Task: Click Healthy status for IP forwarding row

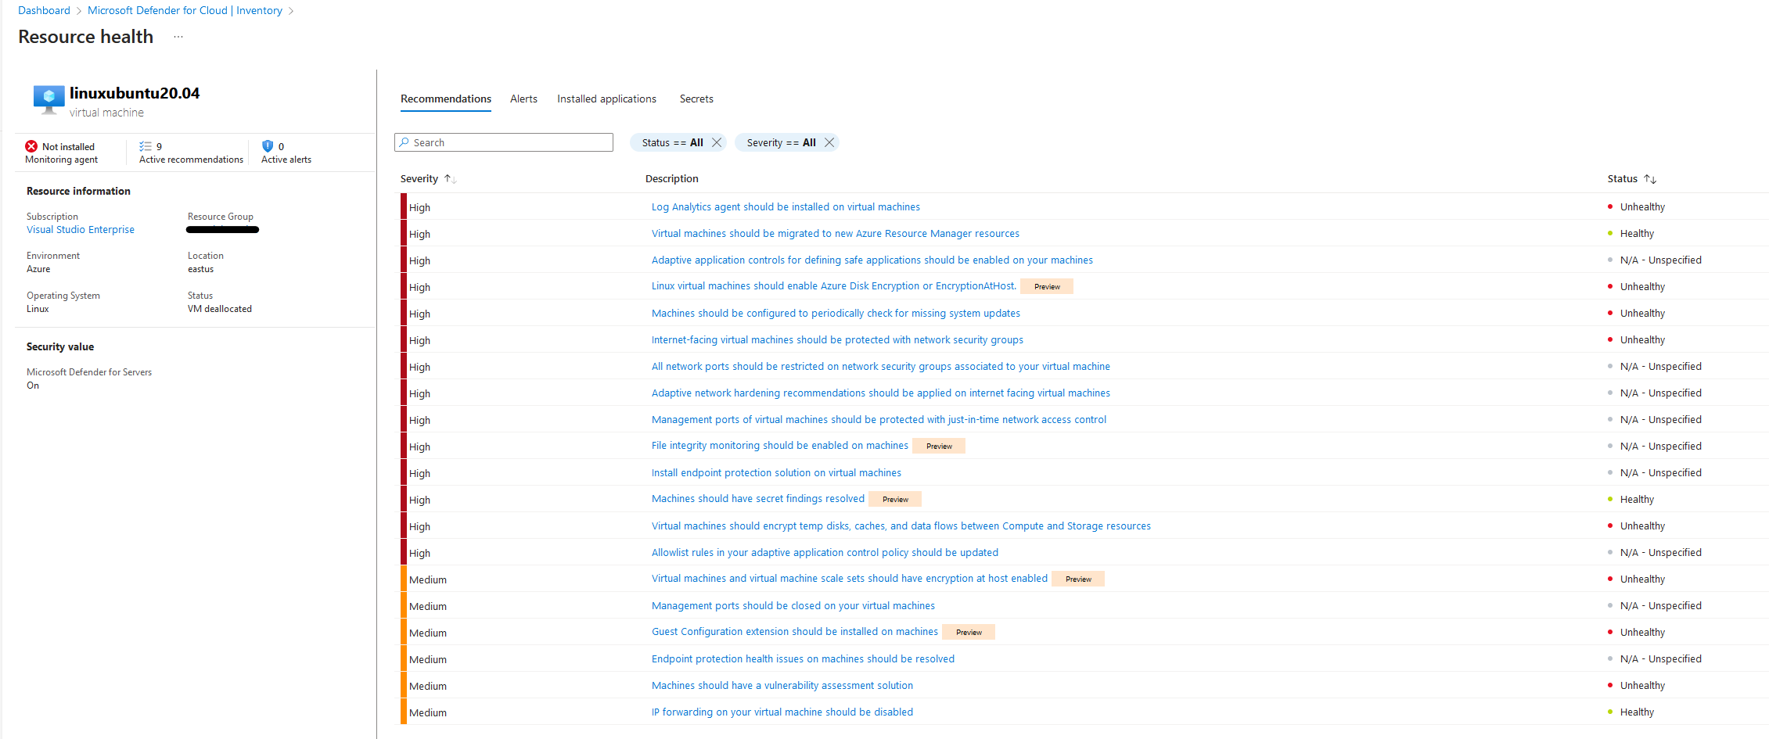Action: point(1637,712)
